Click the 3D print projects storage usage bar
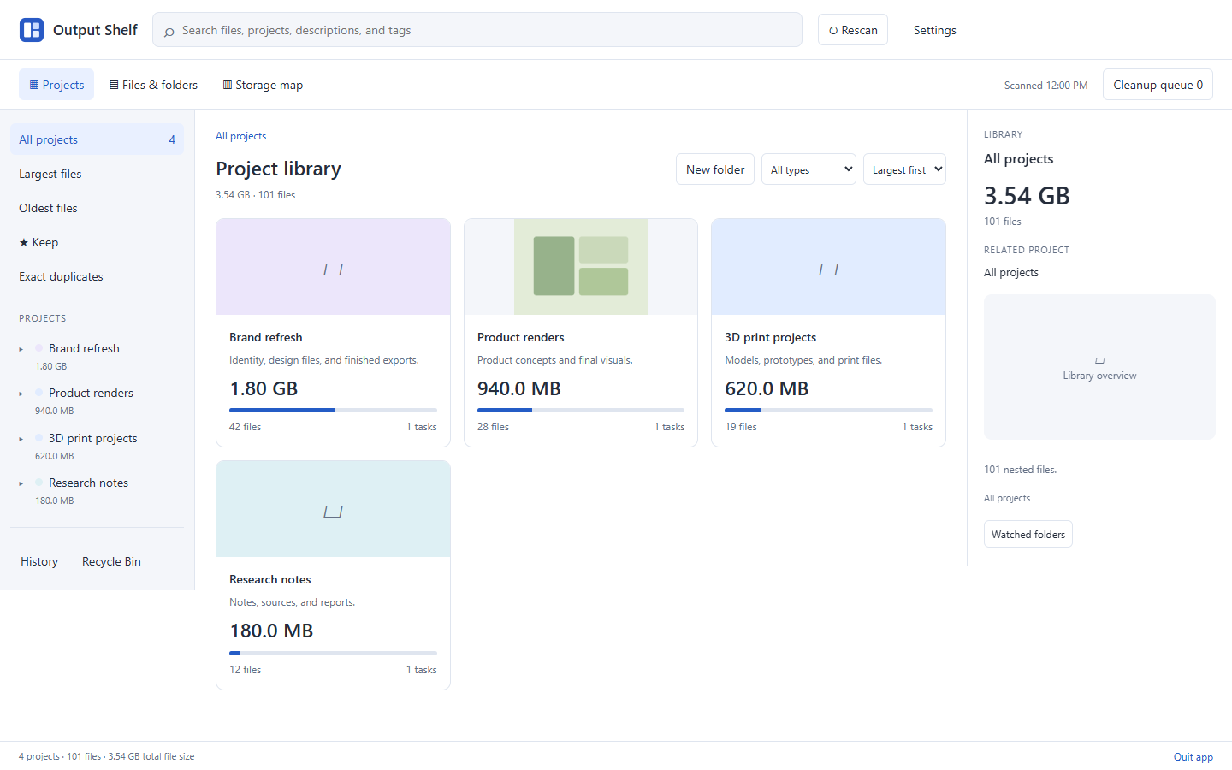This screenshot has width=1232, height=770. coord(828,410)
